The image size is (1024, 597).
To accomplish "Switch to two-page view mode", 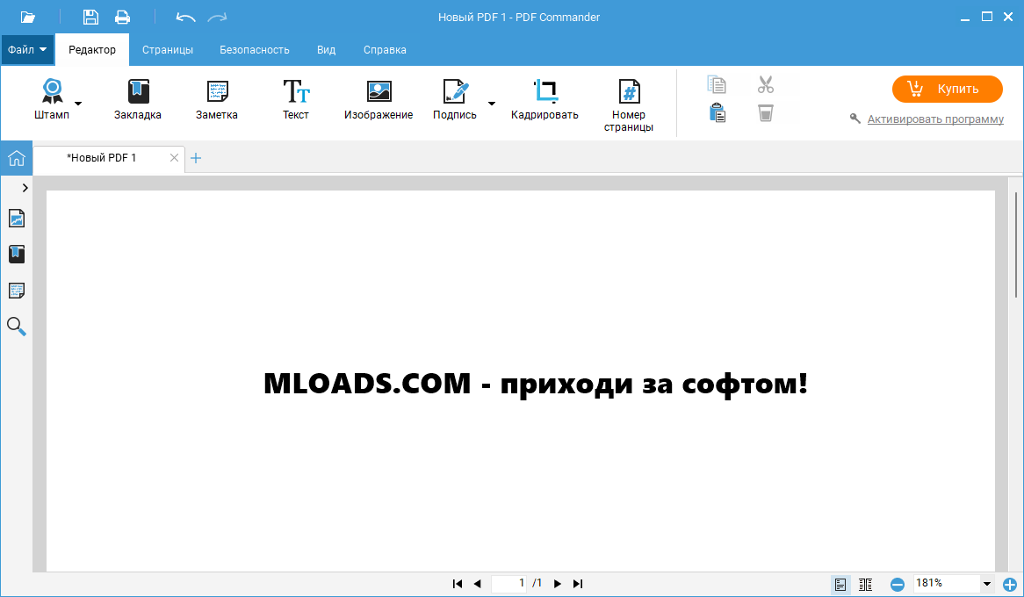I will 865,584.
